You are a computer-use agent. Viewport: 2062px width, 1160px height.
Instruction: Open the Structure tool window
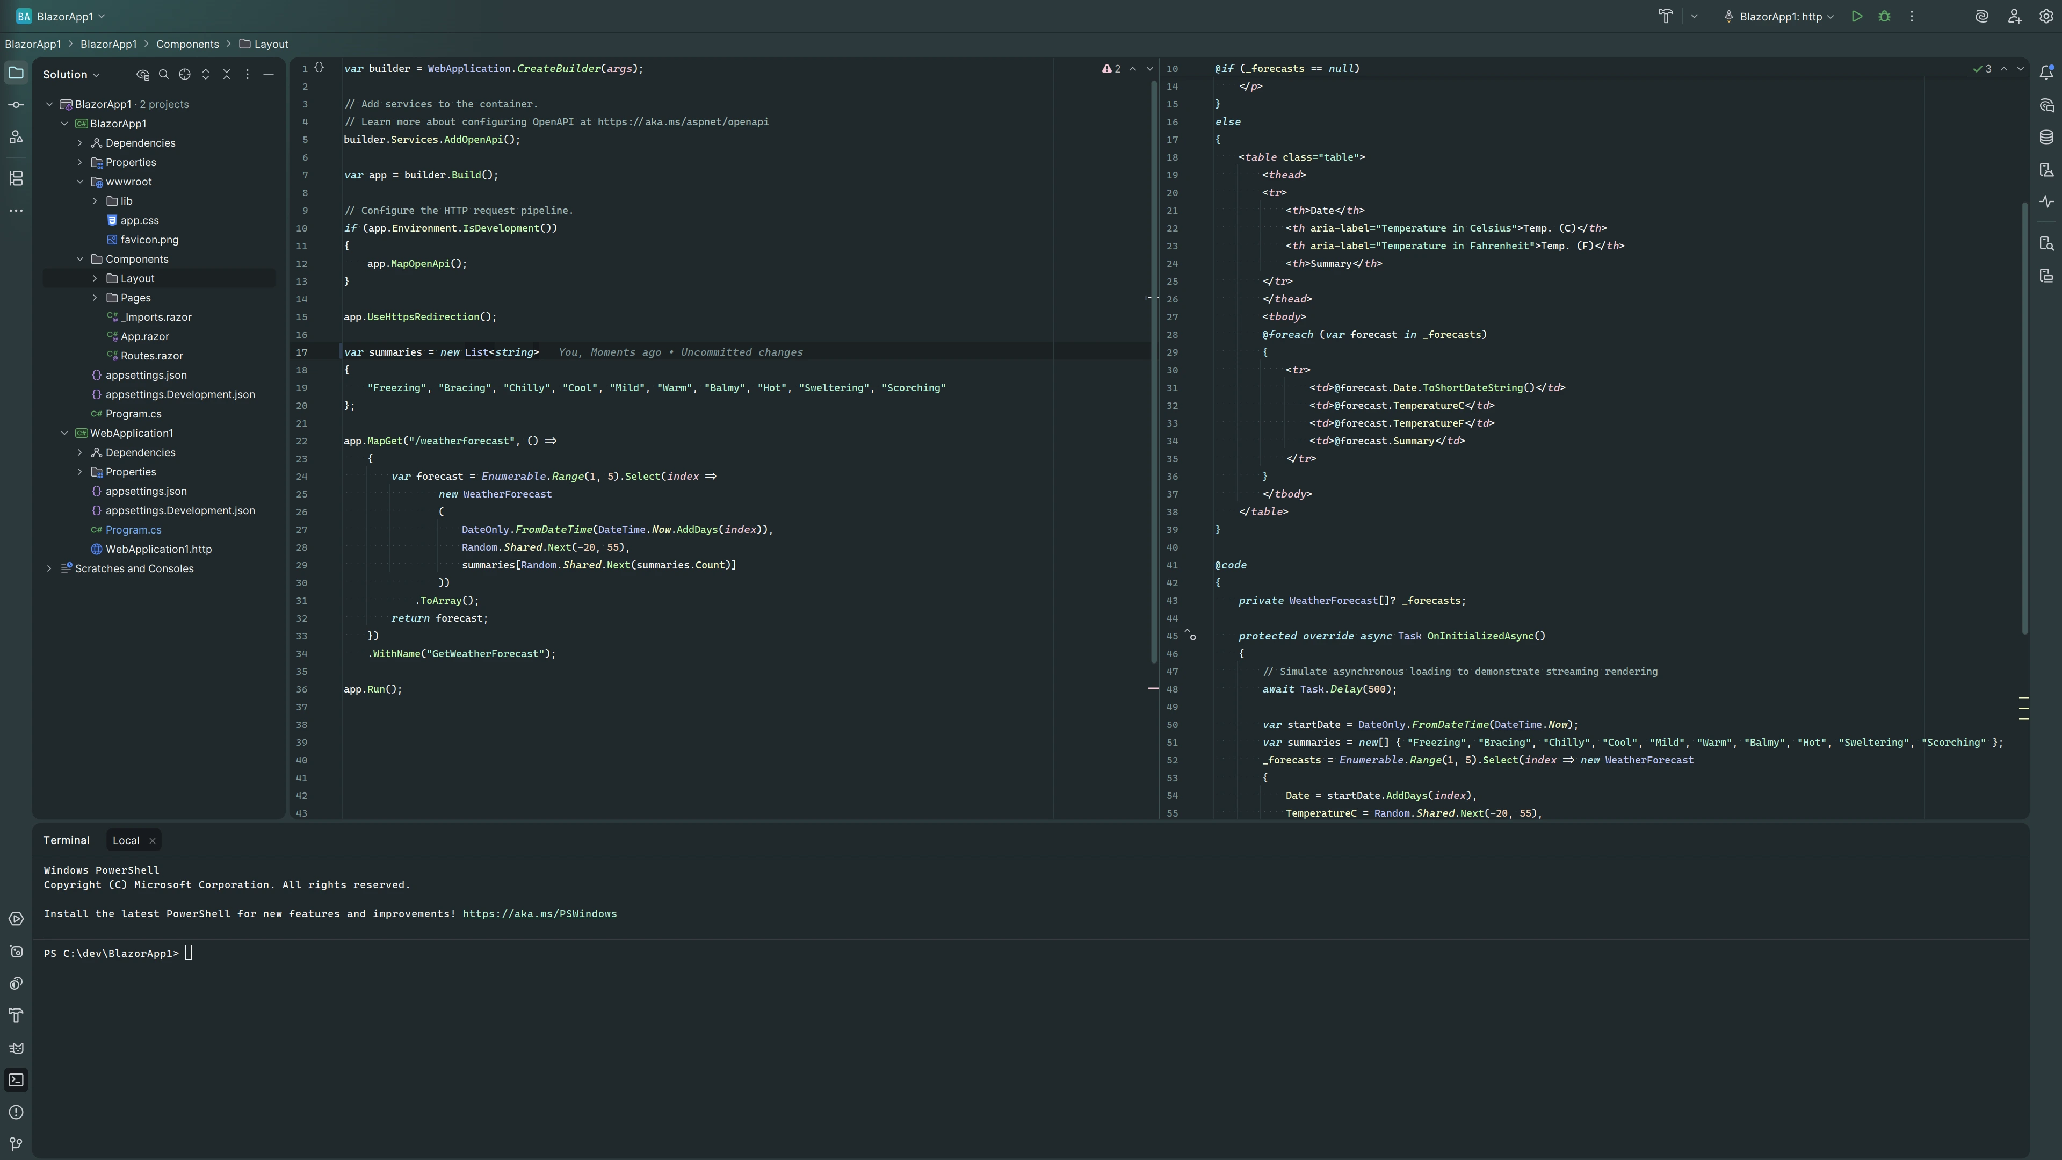[16, 179]
